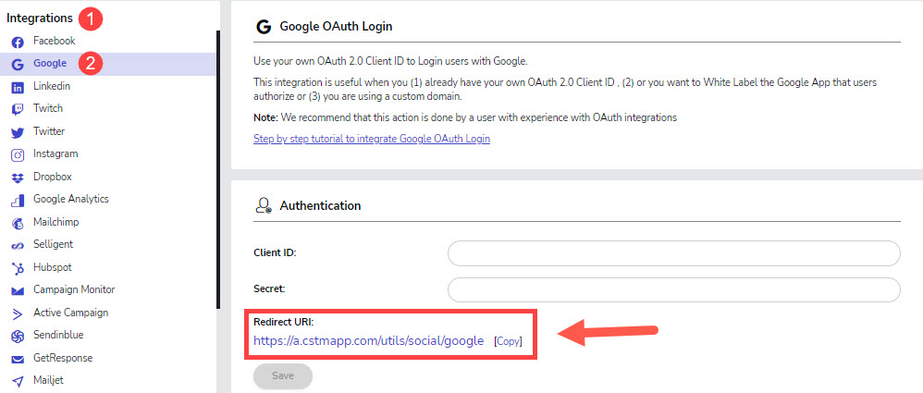Click the Active Campaign chevron icon
Viewport: 923px width, 393px height.
[18, 314]
